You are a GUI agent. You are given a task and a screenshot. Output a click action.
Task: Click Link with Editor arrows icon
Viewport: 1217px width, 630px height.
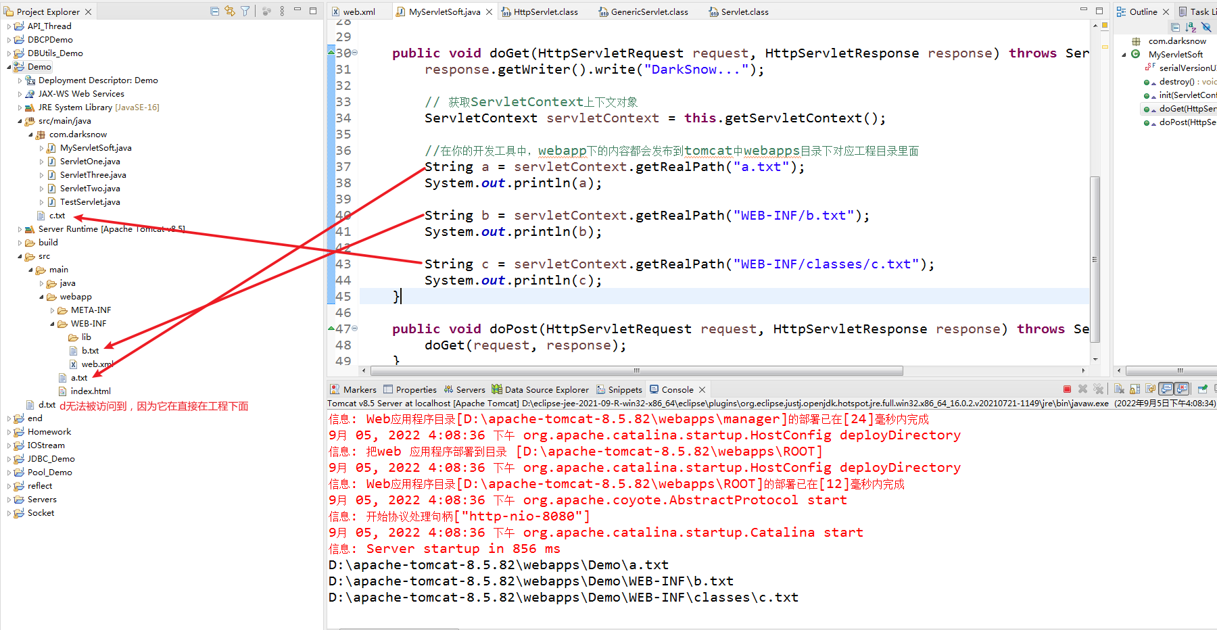pyautogui.click(x=230, y=11)
